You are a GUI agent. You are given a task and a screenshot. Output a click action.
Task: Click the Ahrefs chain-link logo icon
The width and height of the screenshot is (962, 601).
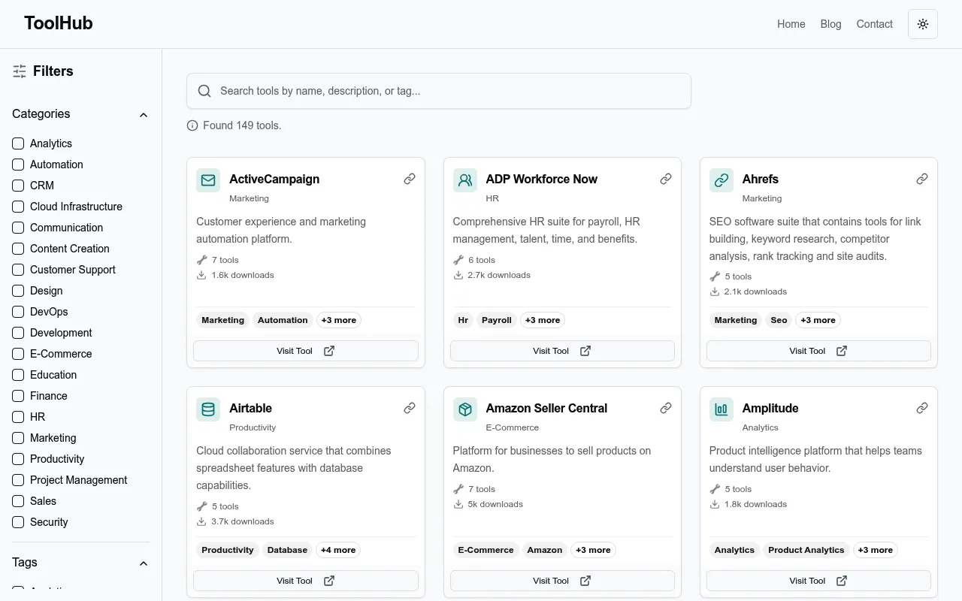pyautogui.click(x=721, y=180)
